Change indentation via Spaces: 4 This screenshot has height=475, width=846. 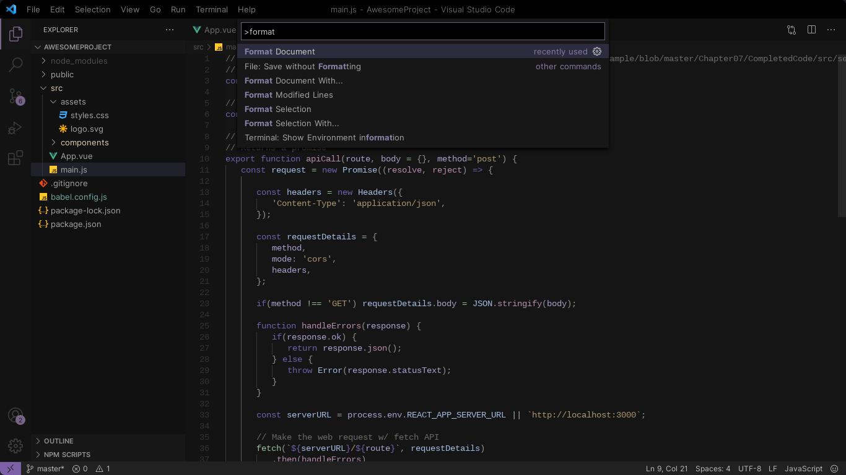(713, 468)
